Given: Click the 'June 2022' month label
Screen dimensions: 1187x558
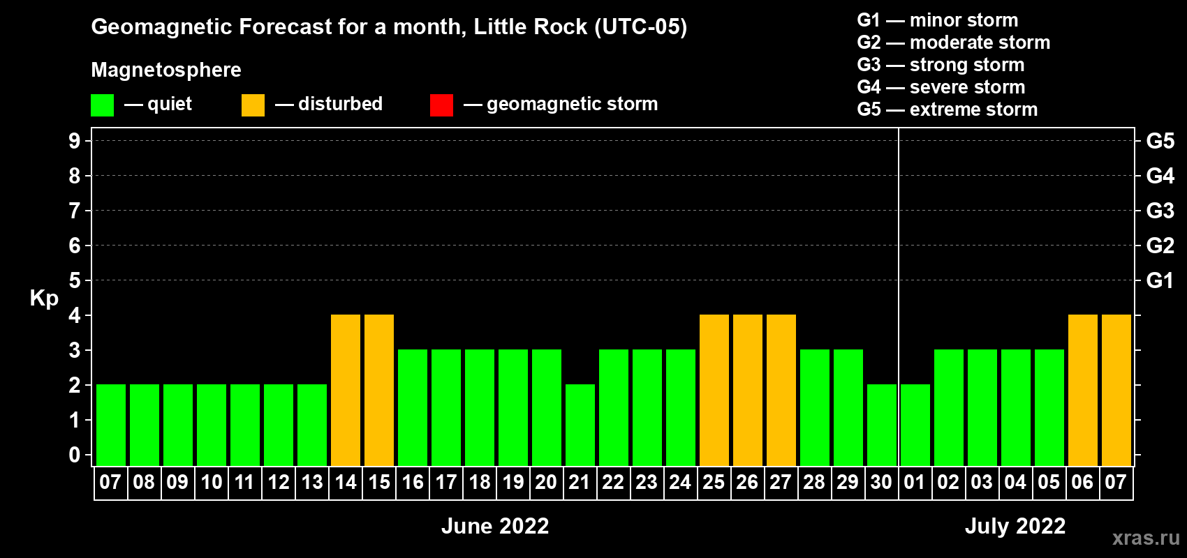Looking at the screenshot, I should coord(495,526).
